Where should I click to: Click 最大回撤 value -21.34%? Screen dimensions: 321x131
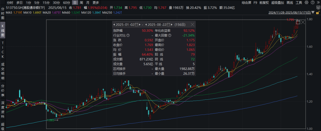pos(188,35)
